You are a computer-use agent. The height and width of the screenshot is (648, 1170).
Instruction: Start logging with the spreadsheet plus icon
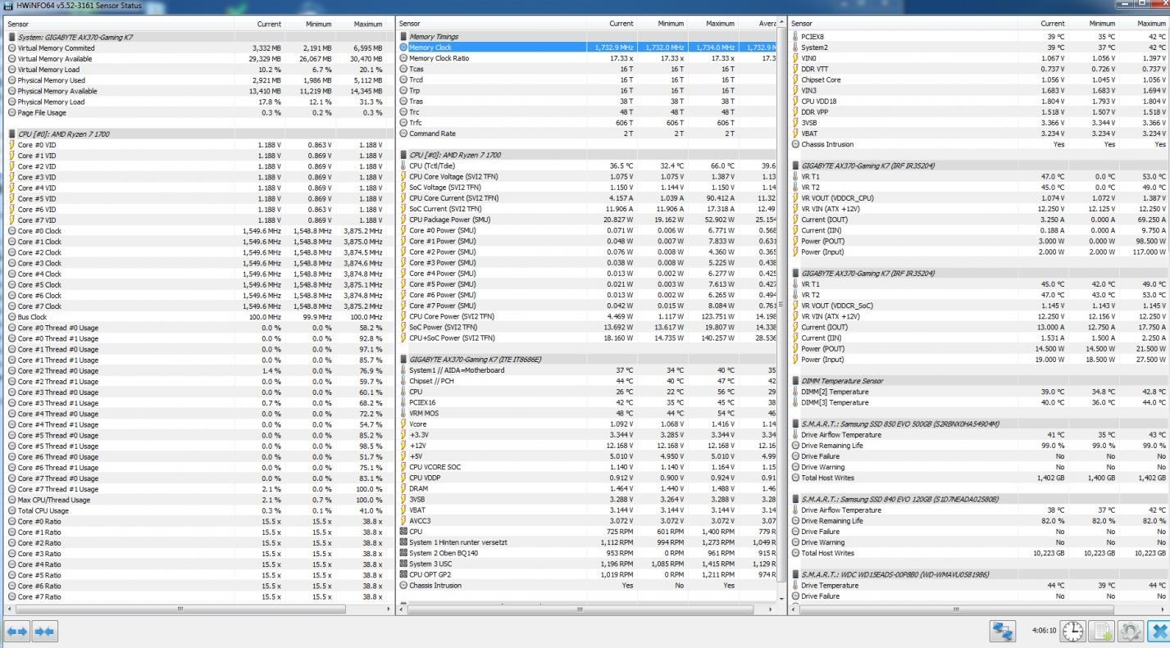coord(1103,631)
